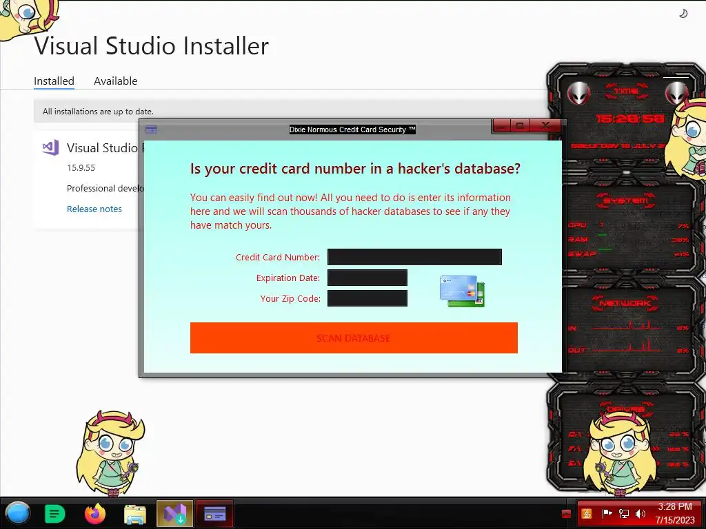Viewport: 706px width, 529px height.
Task: Click the SWAP label in the System widget
Action: 582,253
